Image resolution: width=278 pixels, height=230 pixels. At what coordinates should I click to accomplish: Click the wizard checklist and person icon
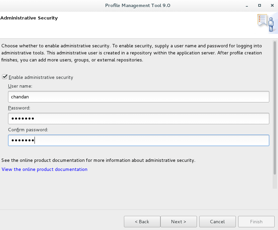click(x=267, y=23)
